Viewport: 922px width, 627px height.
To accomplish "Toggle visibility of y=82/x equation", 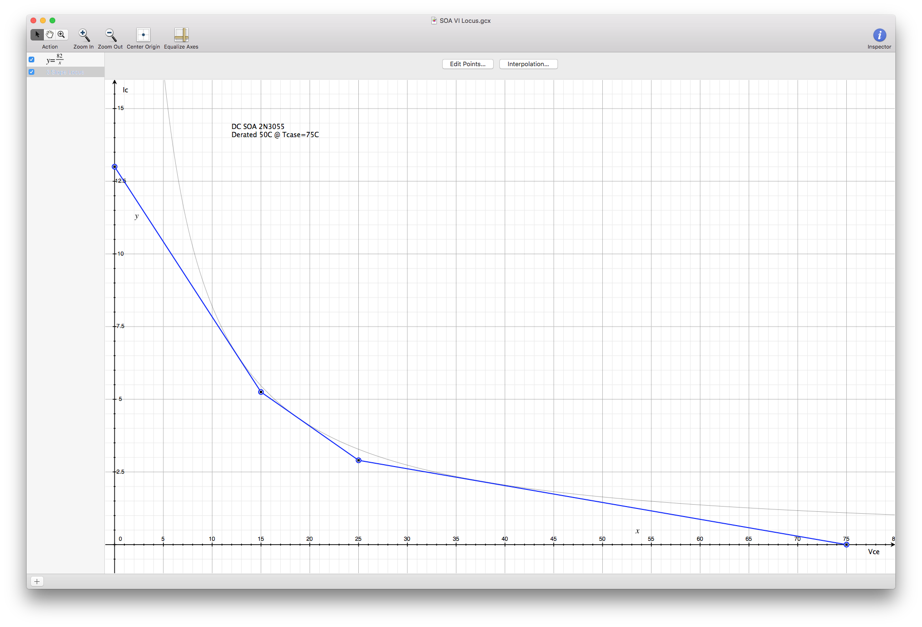I will coord(31,60).
